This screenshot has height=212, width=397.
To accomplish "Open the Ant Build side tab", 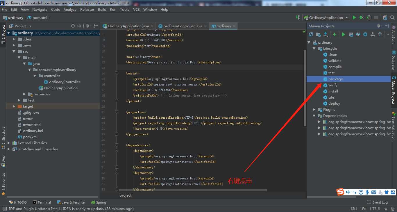I will tap(394, 35).
